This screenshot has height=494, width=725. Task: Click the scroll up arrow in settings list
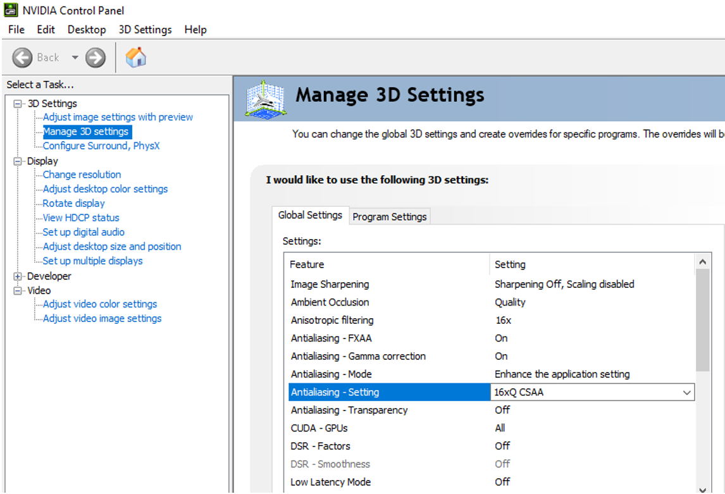pos(703,262)
